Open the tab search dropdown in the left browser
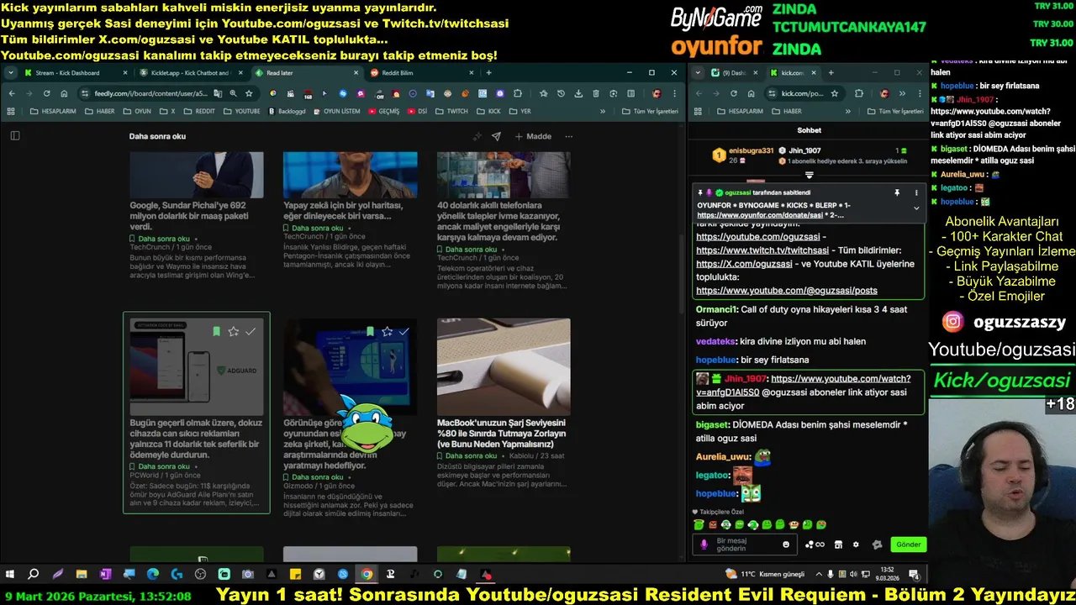The width and height of the screenshot is (1076, 605). point(11,73)
